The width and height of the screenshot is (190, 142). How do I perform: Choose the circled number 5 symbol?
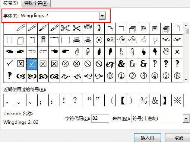[x=166, y=76]
